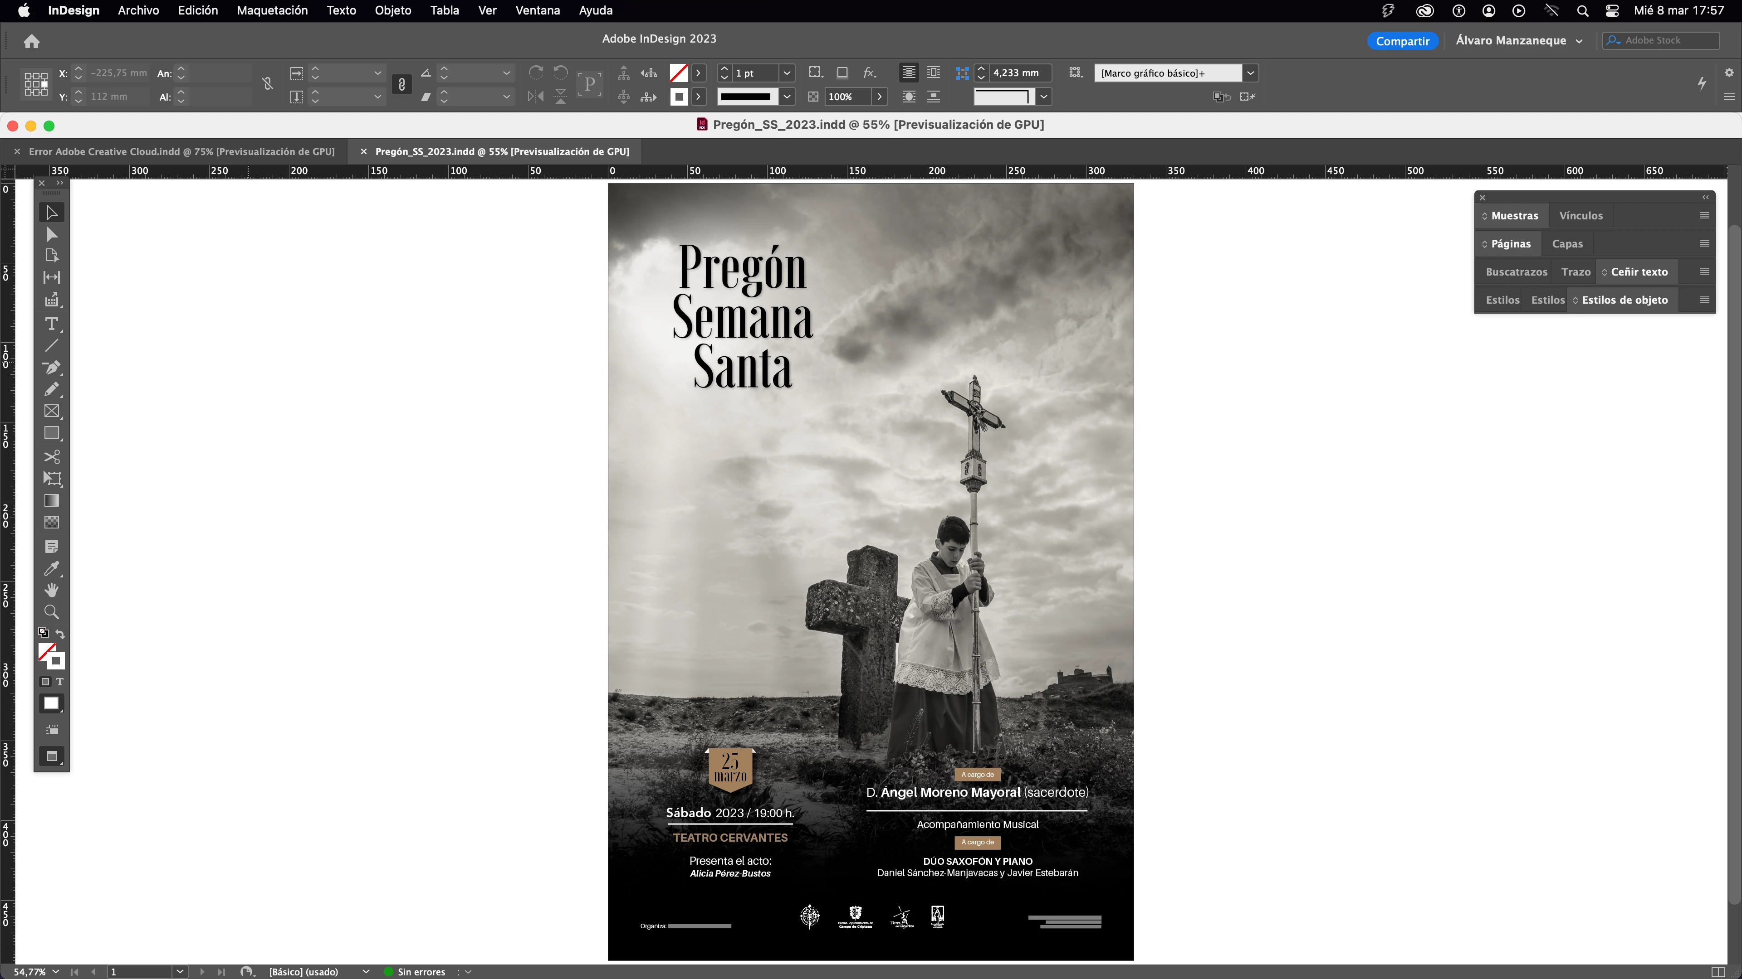Toggle formatting affects text button
Image resolution: width=1742 pixels, height=979 pixels.
pyautogui.click(x=59, y=682)
